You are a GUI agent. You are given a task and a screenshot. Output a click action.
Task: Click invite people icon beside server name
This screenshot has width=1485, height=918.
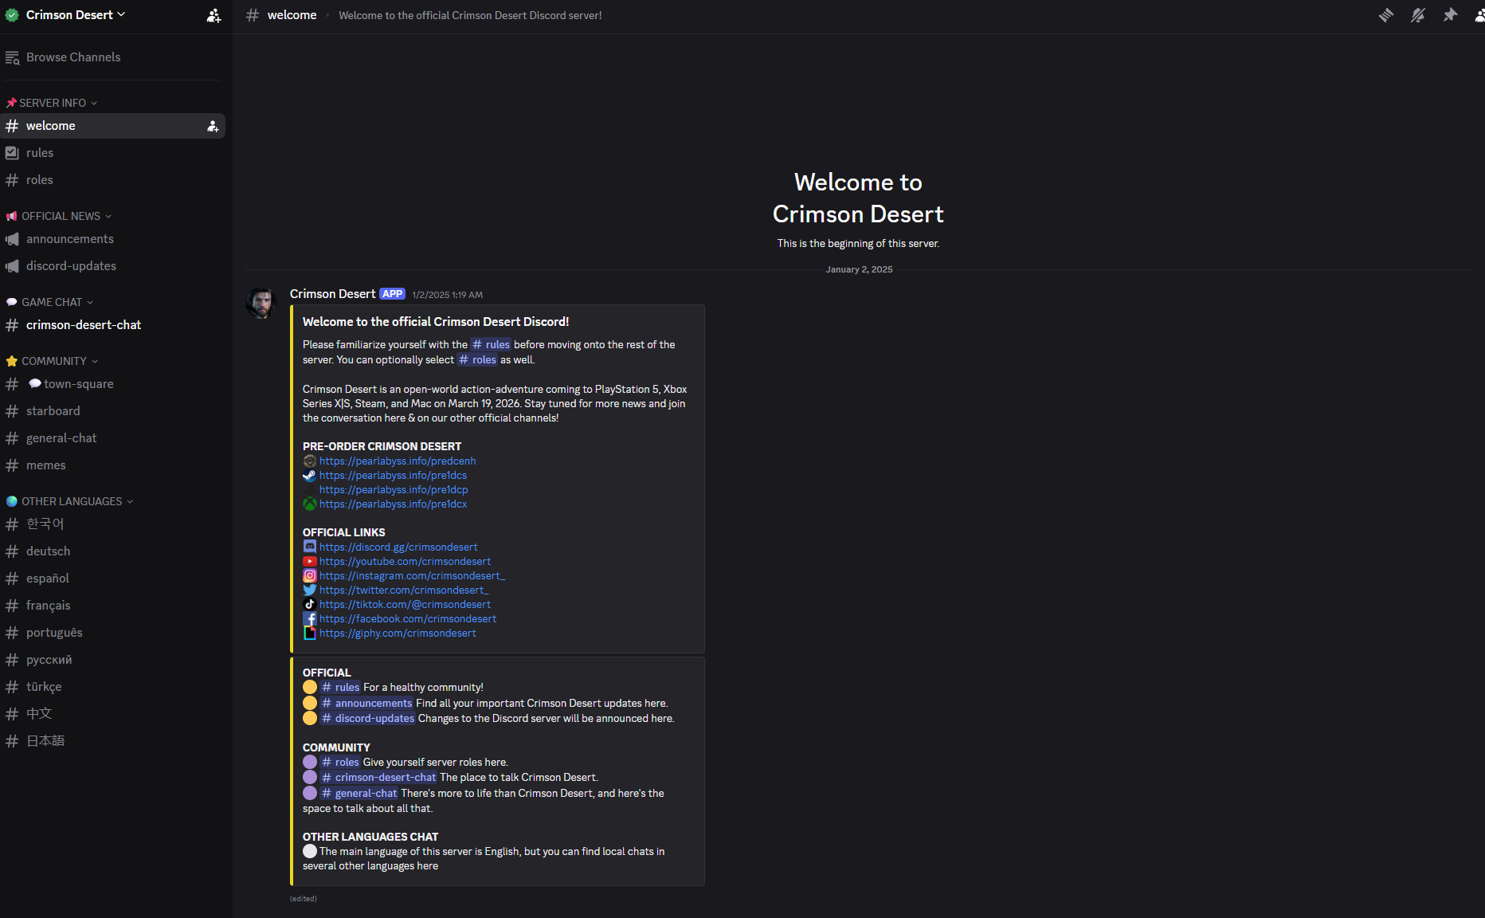click(x=214, y=15)
